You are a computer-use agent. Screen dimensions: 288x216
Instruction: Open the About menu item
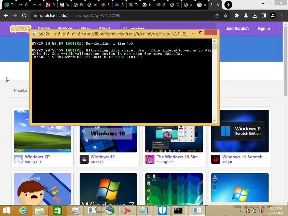click(x=104, y=28)
